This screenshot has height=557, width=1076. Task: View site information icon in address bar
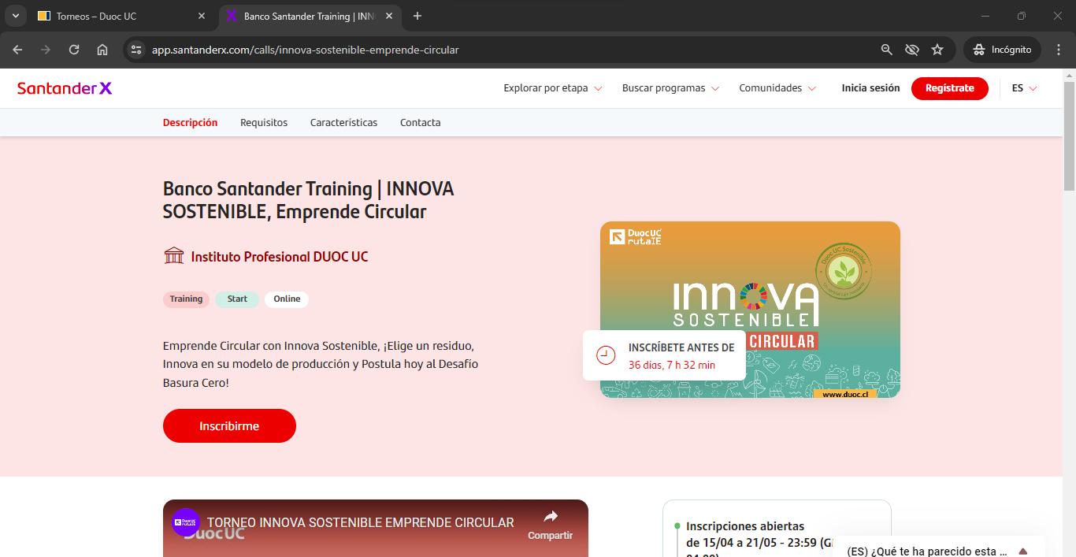[x=136, y=50]
